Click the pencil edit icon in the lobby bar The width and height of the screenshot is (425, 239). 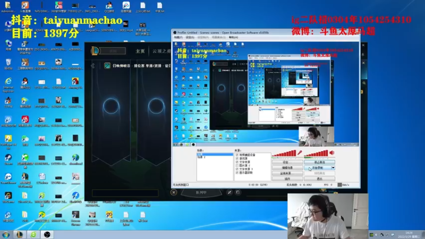coord(229,192)
